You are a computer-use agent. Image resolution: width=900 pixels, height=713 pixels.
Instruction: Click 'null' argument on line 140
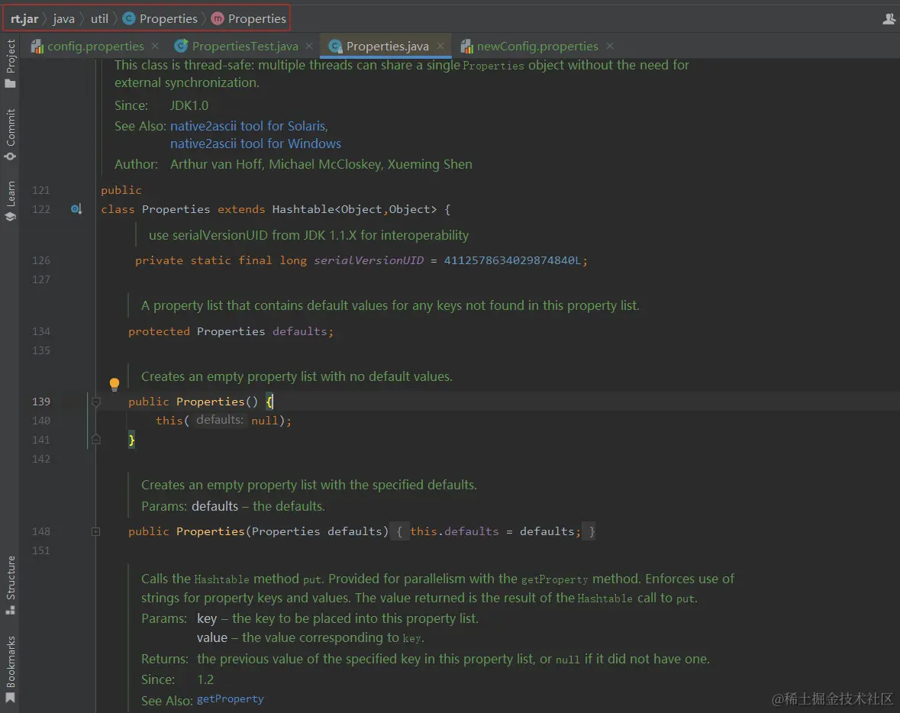click(264, 420)
